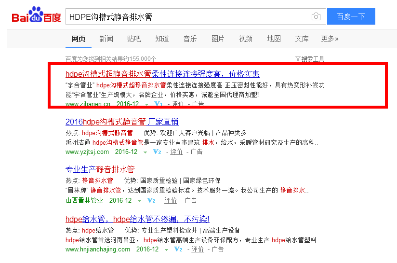Click the www.yzjtsj.com green URL
Viewport: 397px width, 263px height.
click(87, 152)
